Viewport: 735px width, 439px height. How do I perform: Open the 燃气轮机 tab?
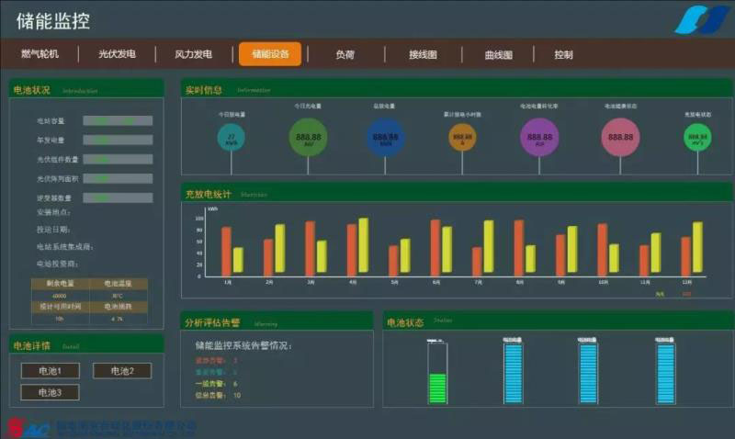click(40, 54)
